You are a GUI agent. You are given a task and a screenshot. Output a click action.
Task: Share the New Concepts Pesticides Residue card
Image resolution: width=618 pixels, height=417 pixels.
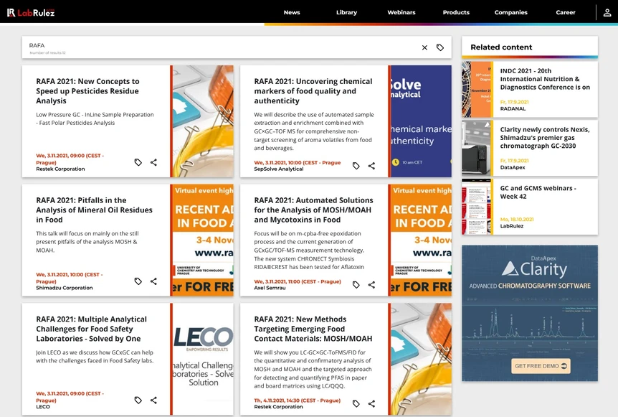(x=153, y=162)
